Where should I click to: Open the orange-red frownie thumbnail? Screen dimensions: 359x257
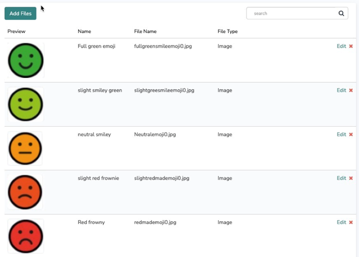pos(25,192)
